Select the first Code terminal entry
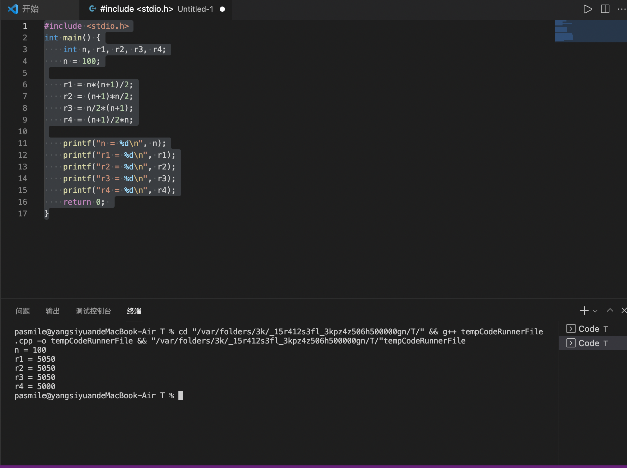 589,329
